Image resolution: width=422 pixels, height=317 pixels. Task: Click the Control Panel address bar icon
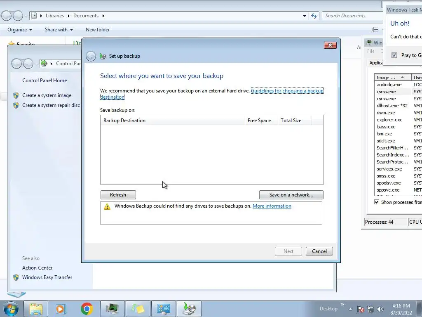[44, 63]
